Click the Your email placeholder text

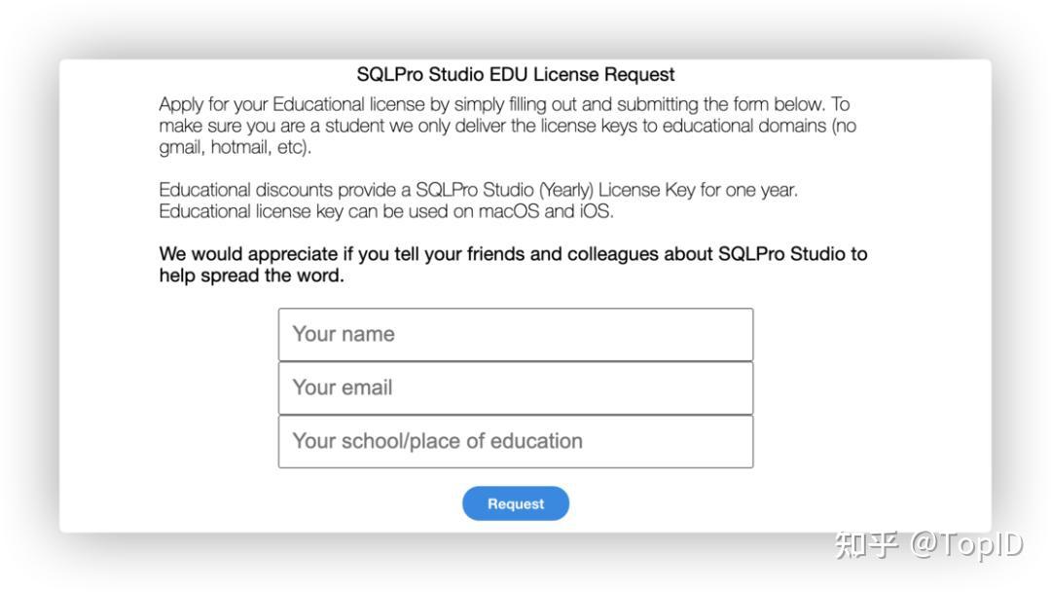(342, 387)
